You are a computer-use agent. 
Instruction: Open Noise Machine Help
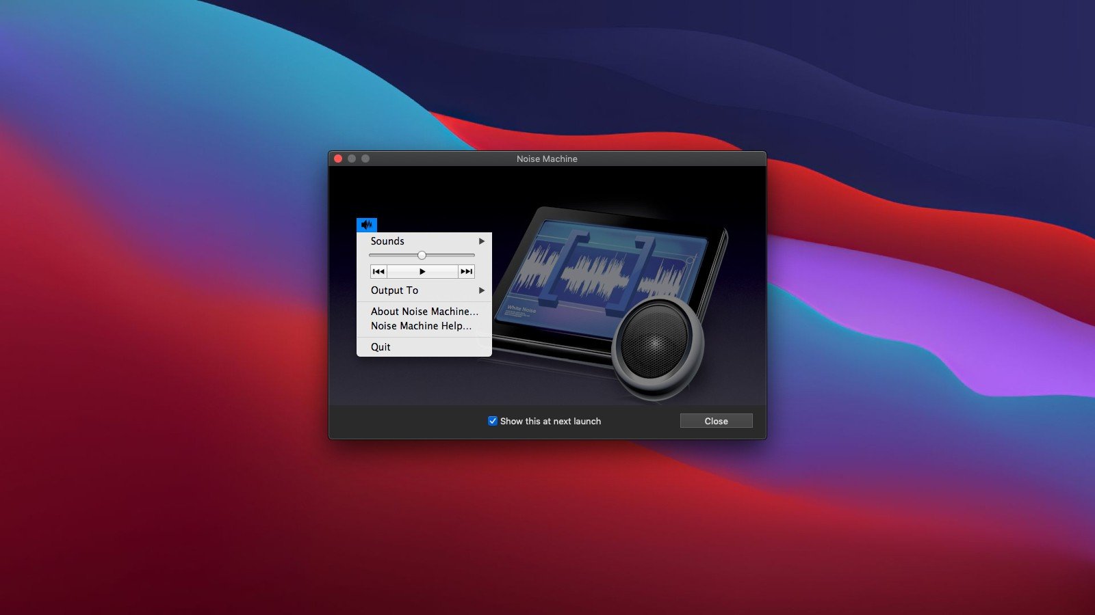click(421, 326)
